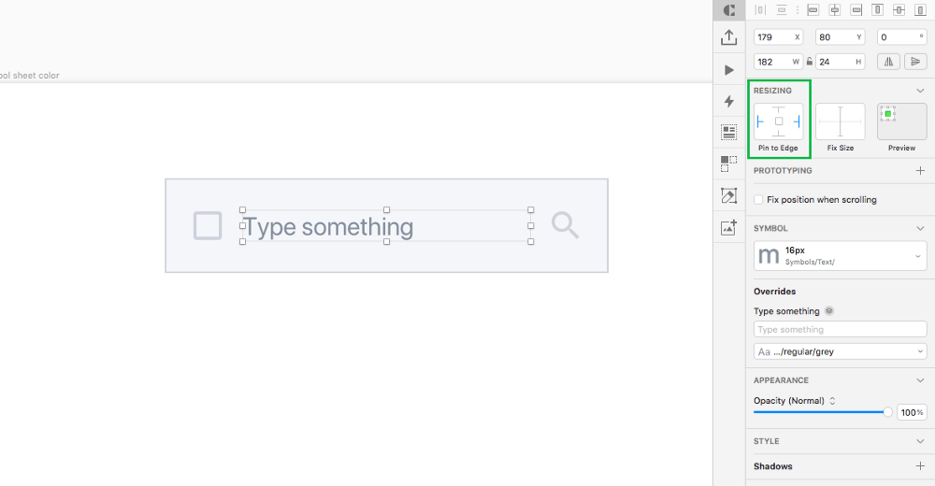935x486 pixels.
Task: Click the export upload icon in sidebar
Action: click(728, 37)
